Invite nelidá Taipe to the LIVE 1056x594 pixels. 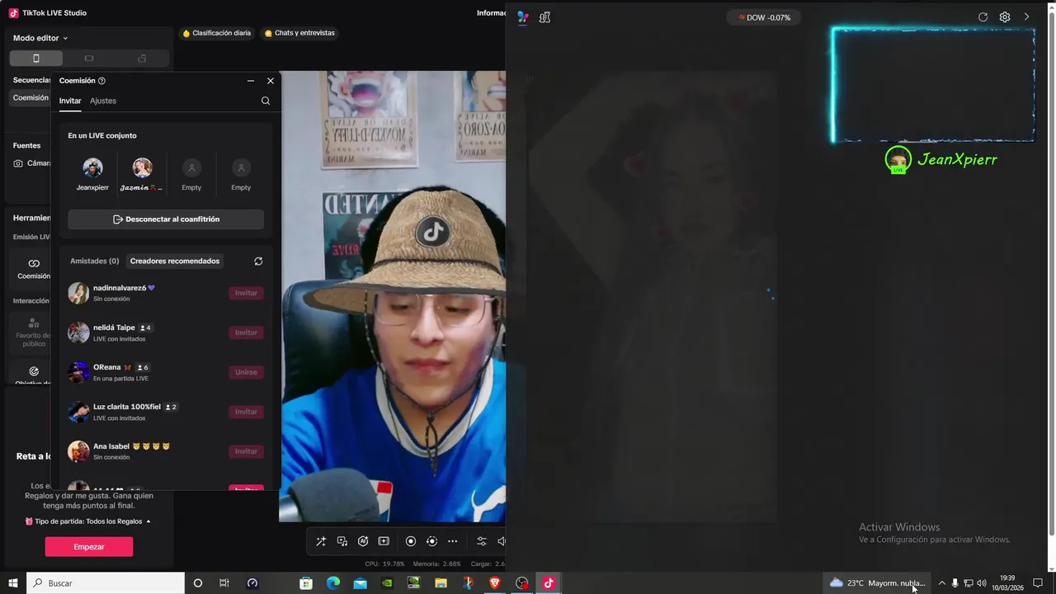coord(246,332)
